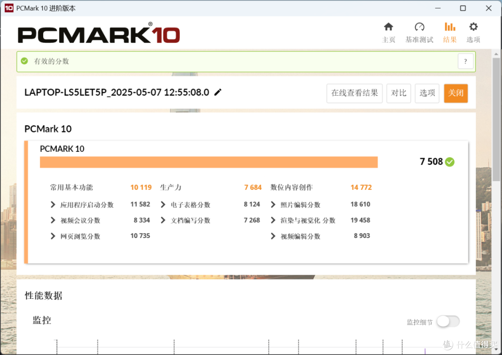Click the value 8 124
Screen dimensions: 502x355
click(x=251, y=204)
